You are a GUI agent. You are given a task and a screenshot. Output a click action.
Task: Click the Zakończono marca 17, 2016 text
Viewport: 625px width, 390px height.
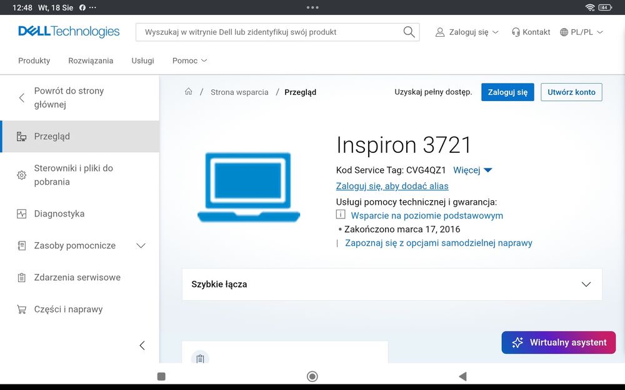402,229
